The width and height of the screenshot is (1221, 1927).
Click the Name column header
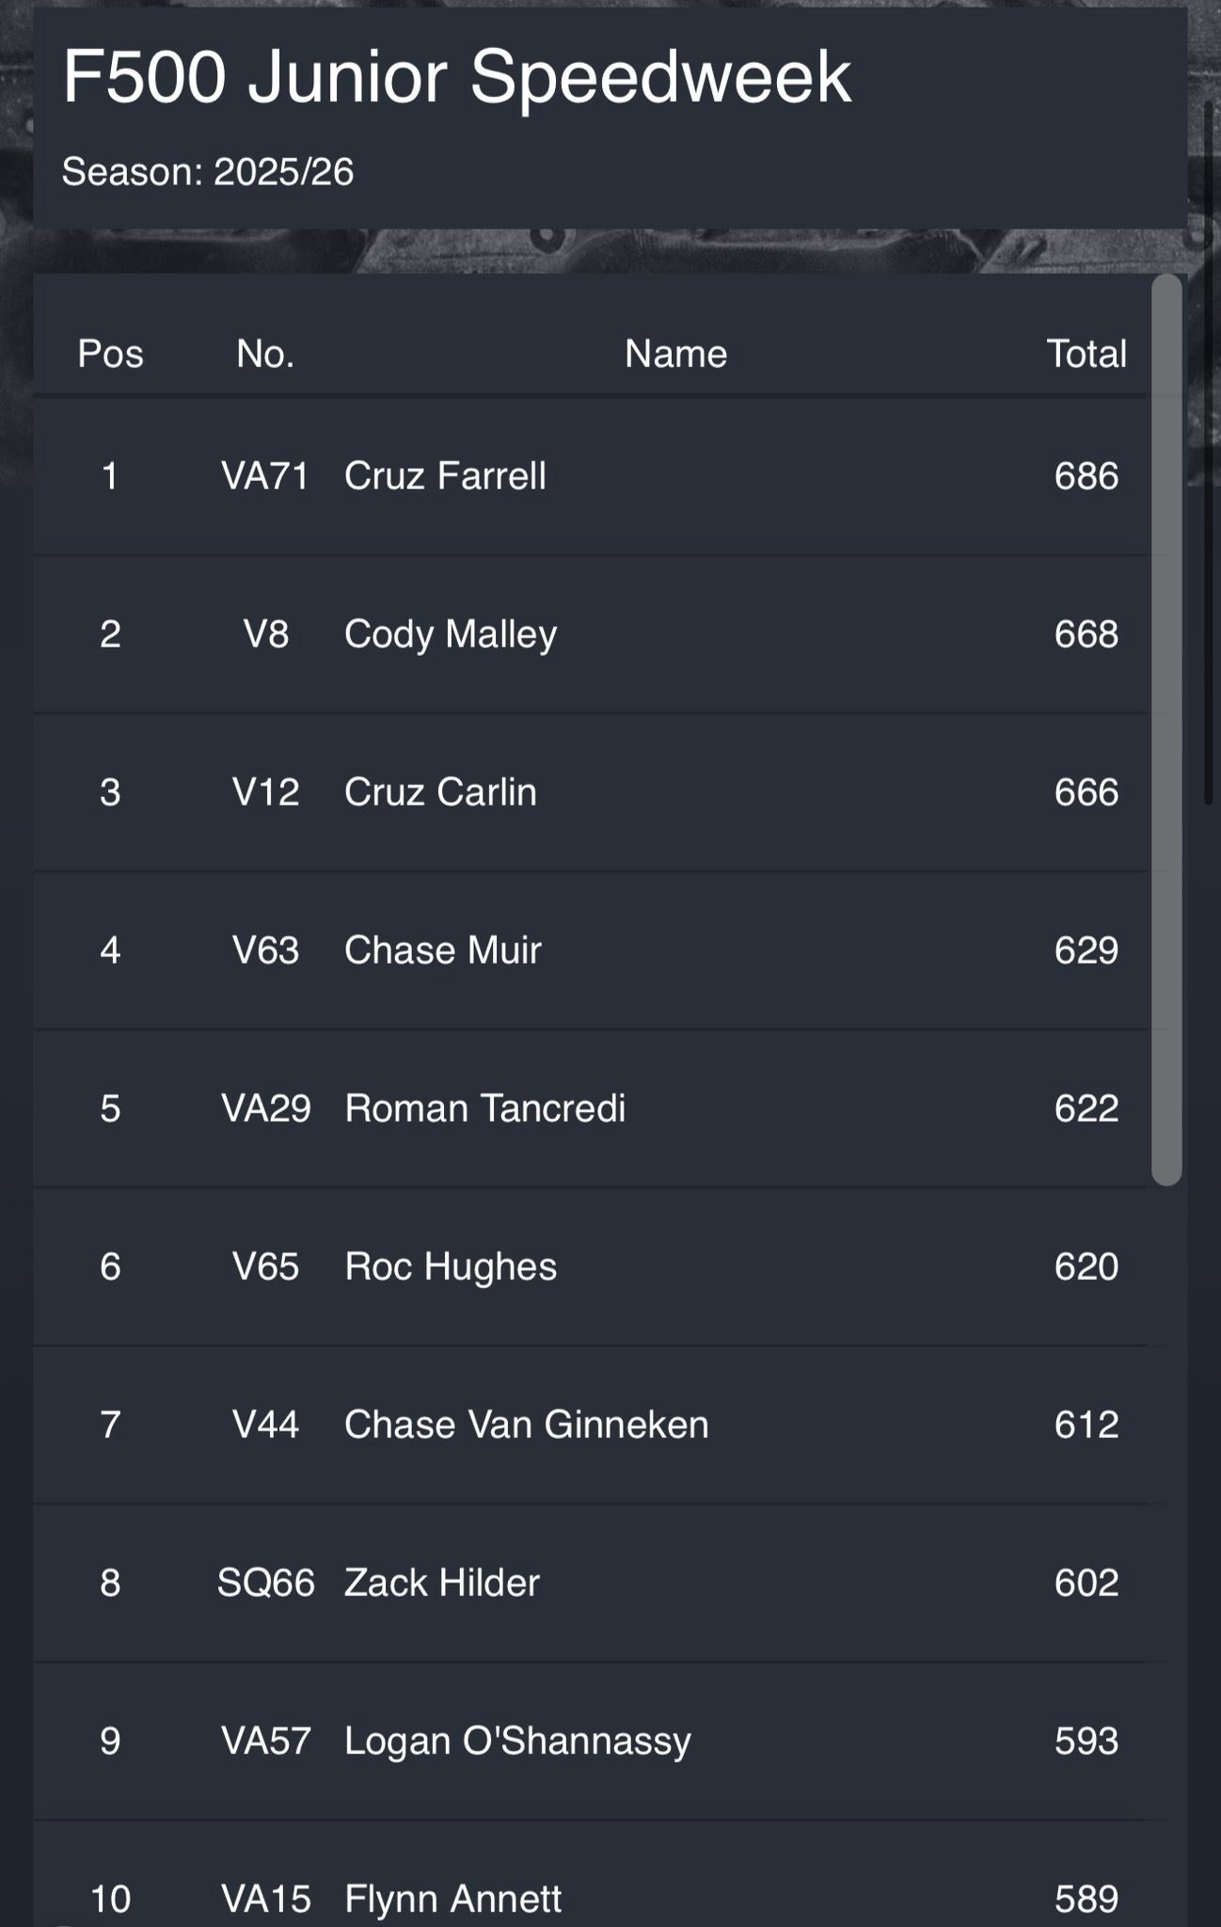click(x=675, y=354)
